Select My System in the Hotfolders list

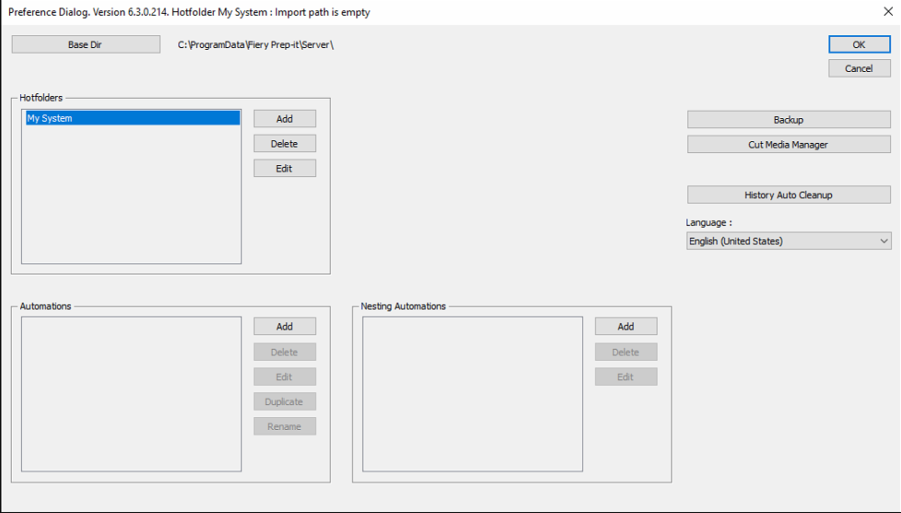(131, 118)
